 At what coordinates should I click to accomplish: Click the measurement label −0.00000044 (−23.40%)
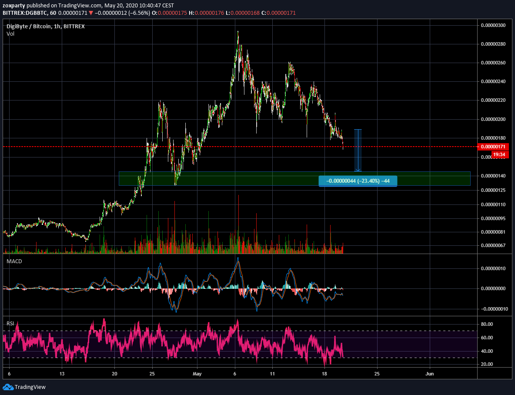(x=358, y=181)
